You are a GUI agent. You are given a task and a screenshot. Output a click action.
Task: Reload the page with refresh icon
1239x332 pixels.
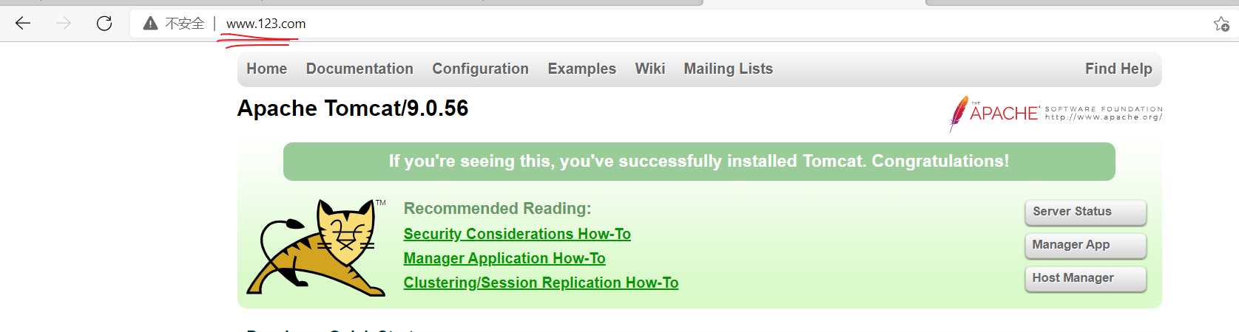tap(104, 24)
